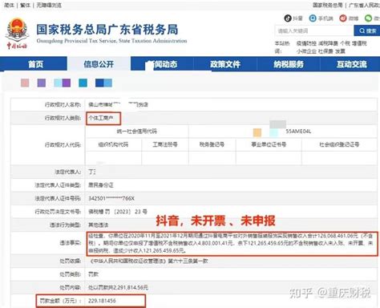Go to the 首页 home tab
The image size is (380, 308).
(x=35, y=64)
